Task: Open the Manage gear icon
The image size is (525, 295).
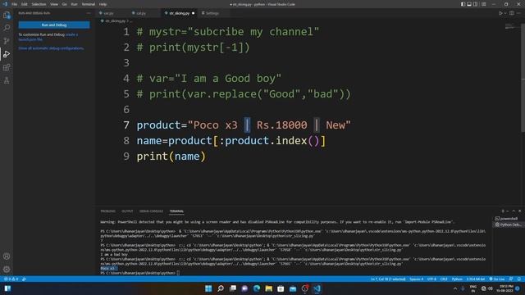Action: (x=7, y=270)
